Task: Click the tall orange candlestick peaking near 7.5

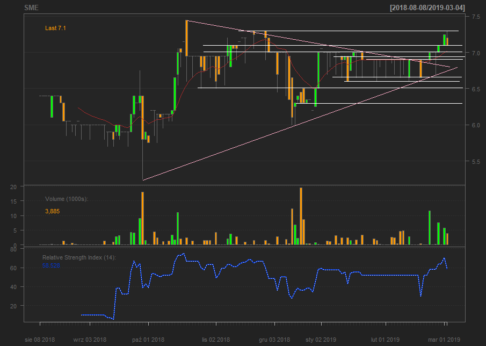Action: [186, 38]
